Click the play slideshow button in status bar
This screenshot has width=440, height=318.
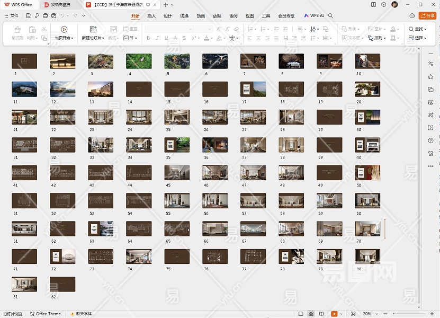[334, 314]
